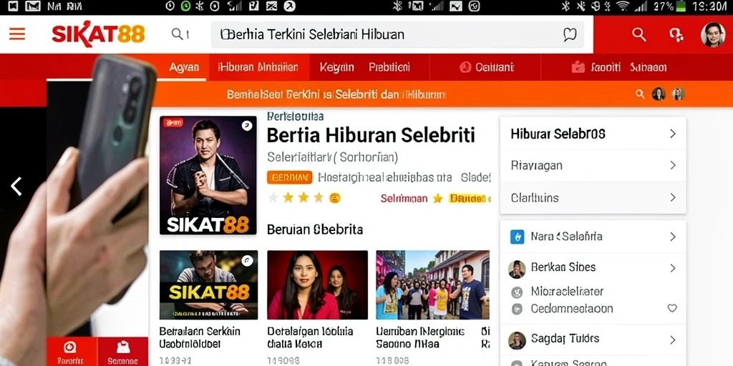The width and height of the screenshot is (733, 366).
Task: Switch to the Hiburan tab in the navigation bar
Action: click(258, 67)
